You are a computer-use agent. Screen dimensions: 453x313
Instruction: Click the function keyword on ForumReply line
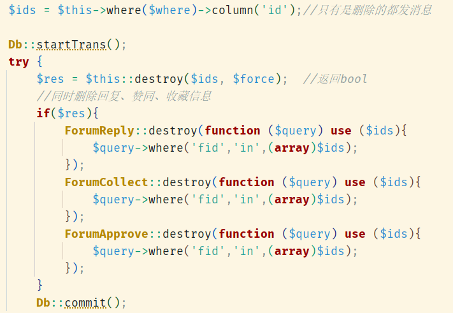tap(233, 131)
